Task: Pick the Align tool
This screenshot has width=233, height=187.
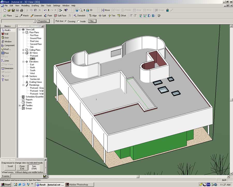Action: 92,16
